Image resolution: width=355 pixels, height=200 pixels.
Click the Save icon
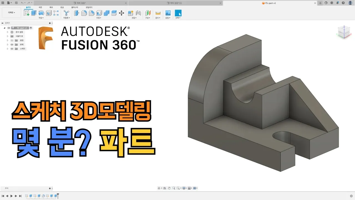(16, 3)
